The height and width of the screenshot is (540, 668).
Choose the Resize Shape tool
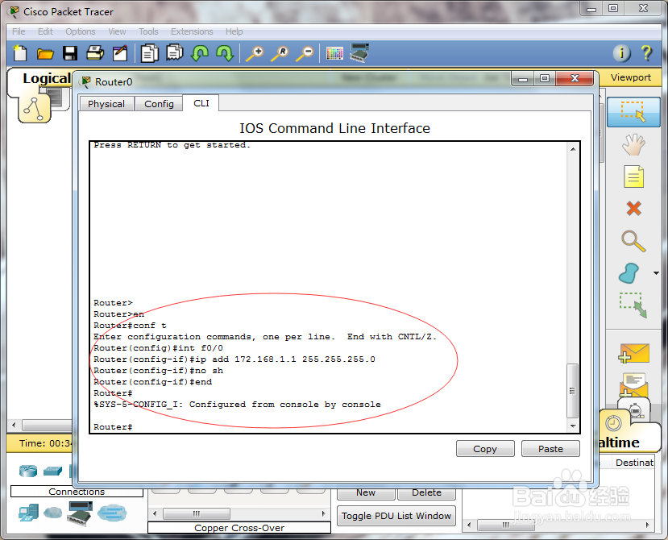click(633, 305)
